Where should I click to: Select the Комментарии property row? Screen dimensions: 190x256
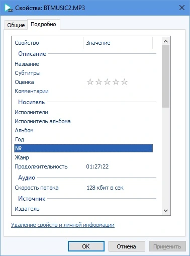[x=83, y=91]
